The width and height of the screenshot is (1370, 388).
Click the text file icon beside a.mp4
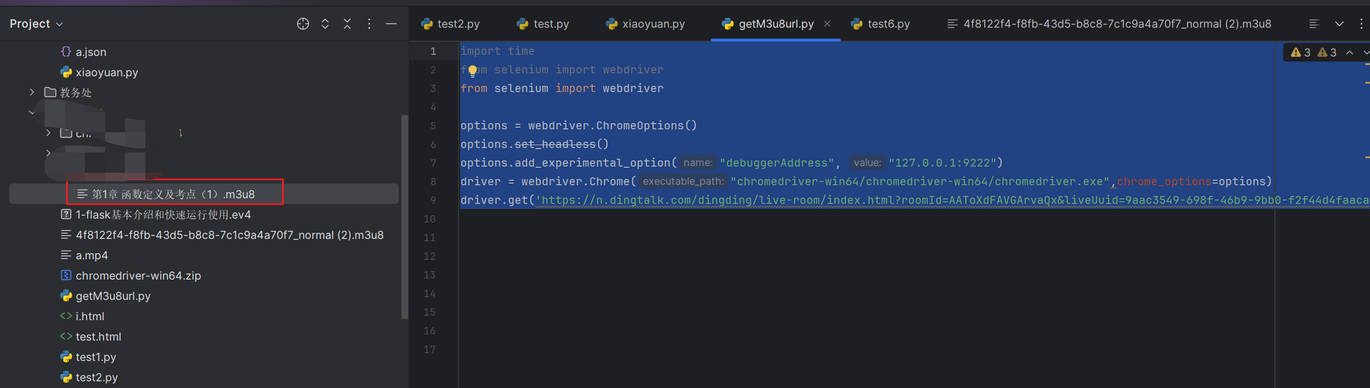click(66, 255)
